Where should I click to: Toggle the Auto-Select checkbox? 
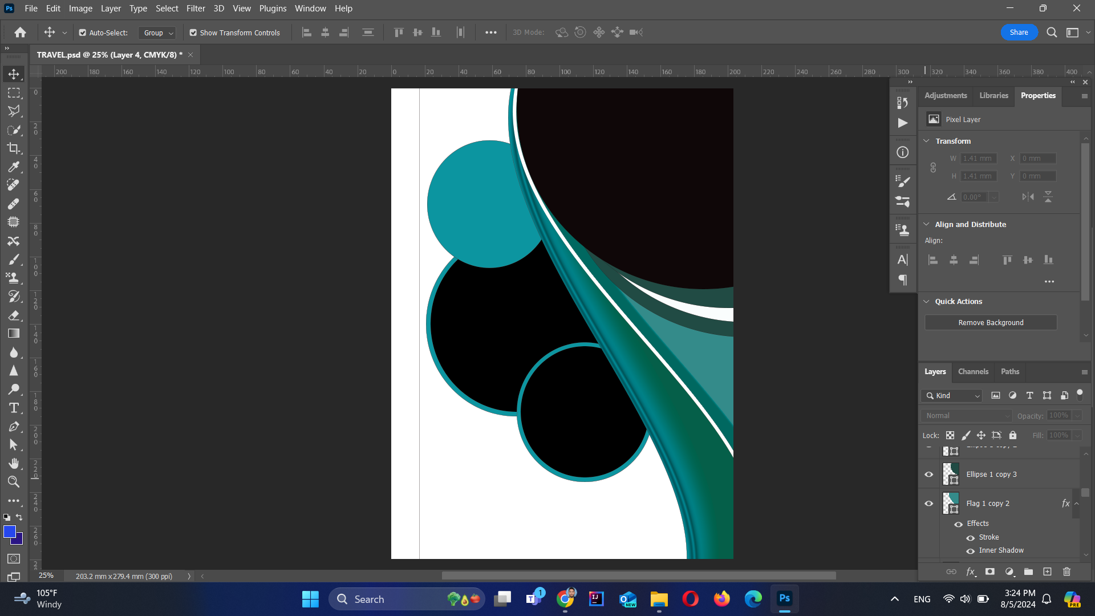click(83, 33)
